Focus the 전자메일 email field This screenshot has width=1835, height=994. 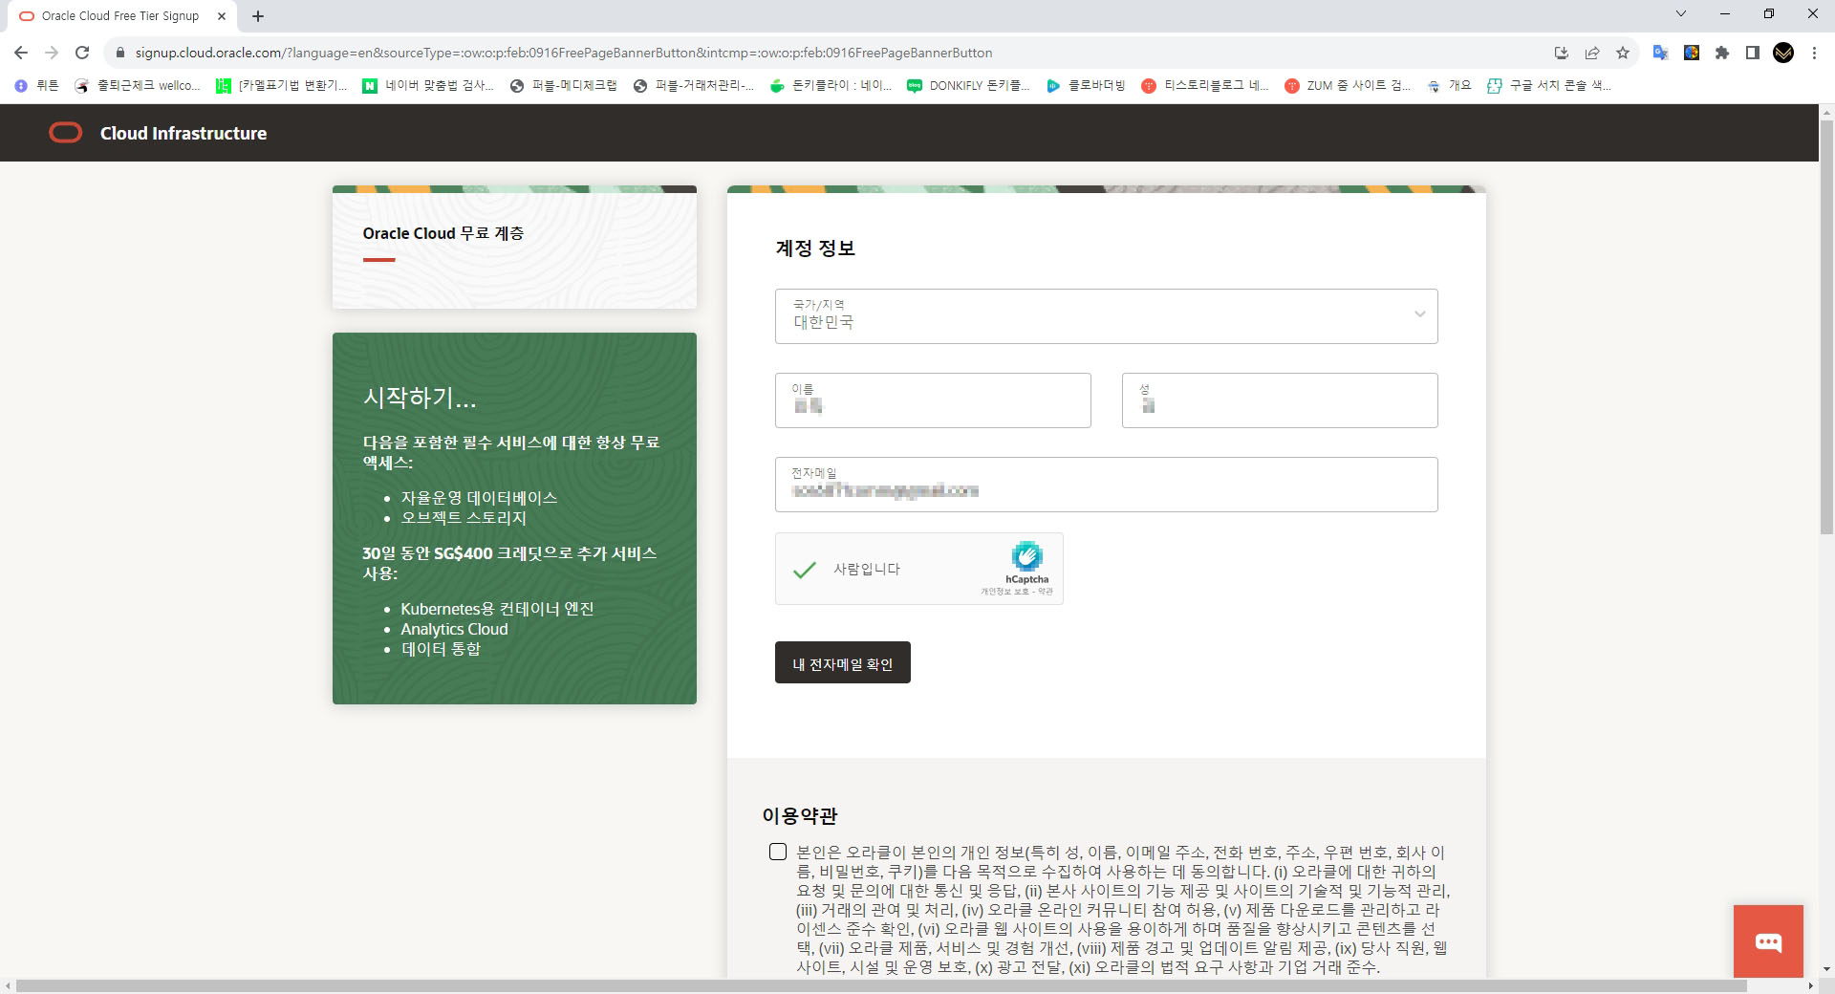click(x=1107, y=485)
